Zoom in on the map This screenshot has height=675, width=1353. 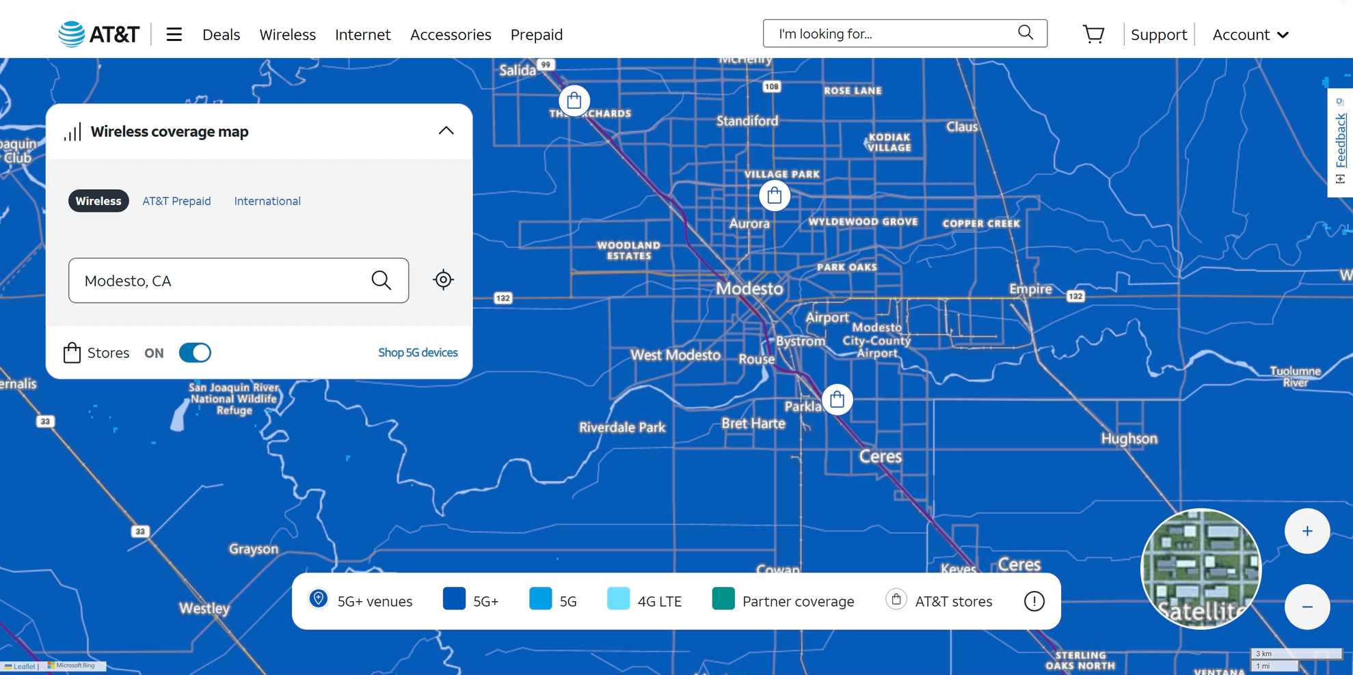[1307, 531]
